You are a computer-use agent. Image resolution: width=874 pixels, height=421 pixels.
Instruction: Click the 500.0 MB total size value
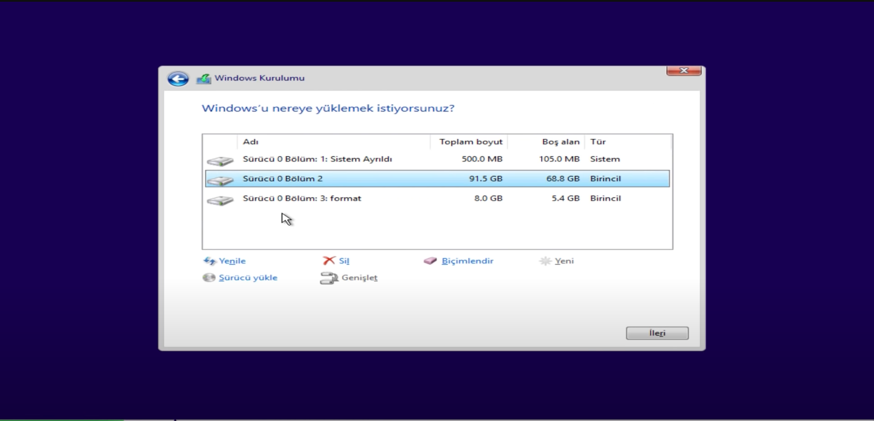tap(482, 159)
